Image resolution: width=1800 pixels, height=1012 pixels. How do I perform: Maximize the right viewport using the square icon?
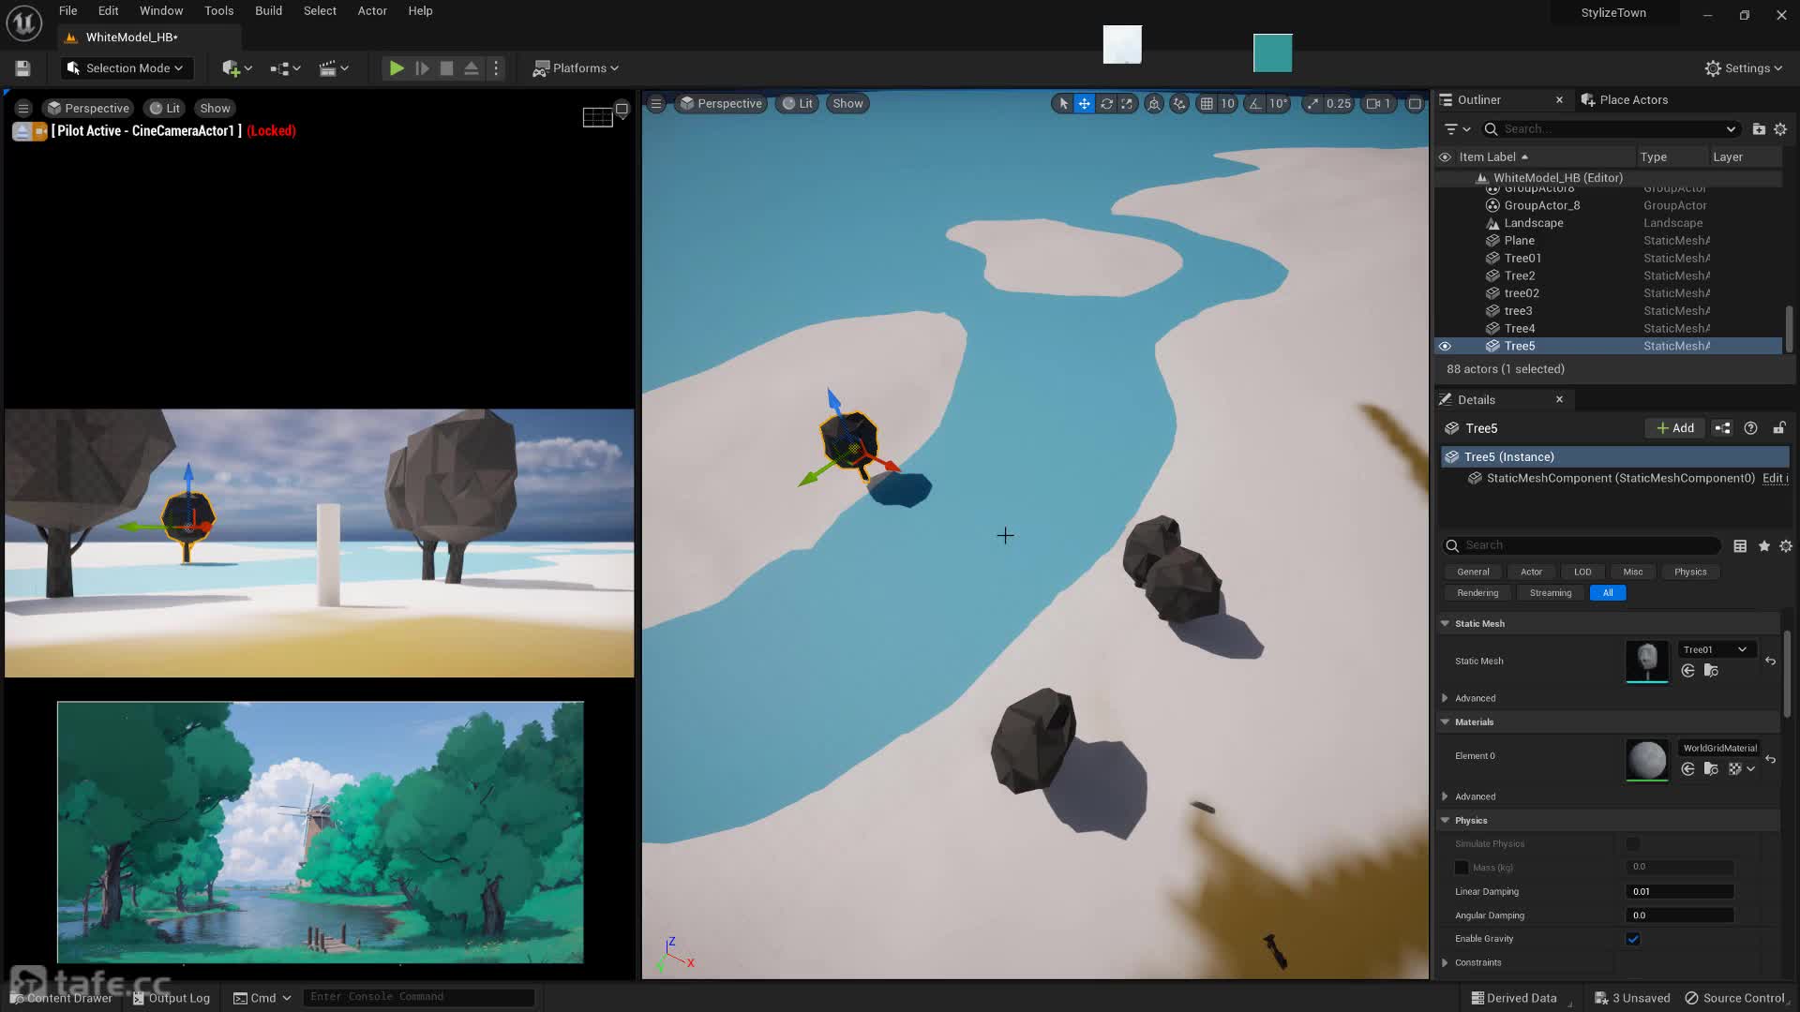[1415, 104]
